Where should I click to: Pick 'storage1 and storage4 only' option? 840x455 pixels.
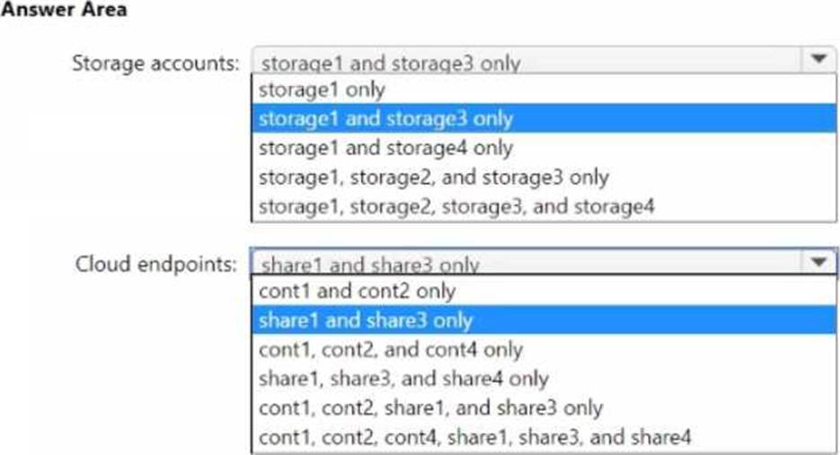pyautogui.click(x=385, y=147)
